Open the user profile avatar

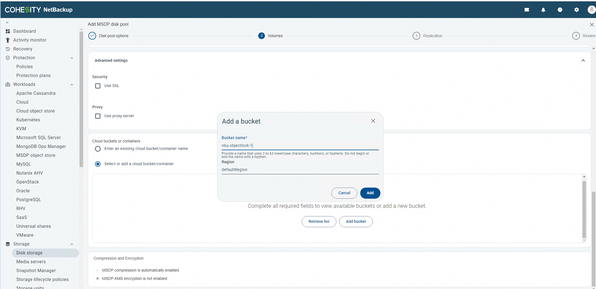click(592, 10)
